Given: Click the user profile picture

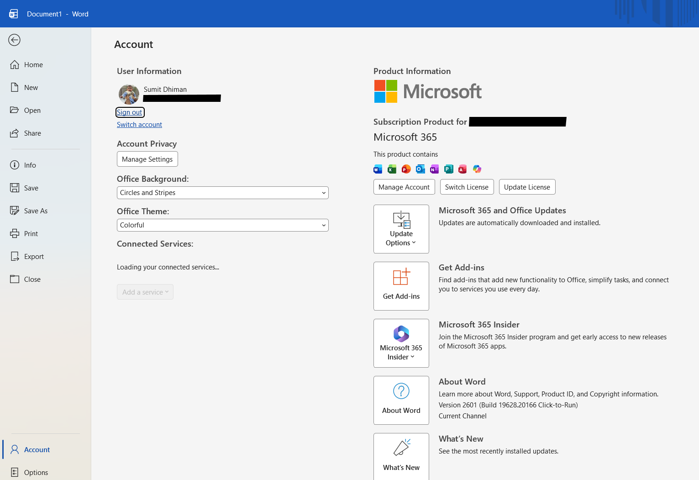Looking at the screenshot, I should (x=129, y=94).
